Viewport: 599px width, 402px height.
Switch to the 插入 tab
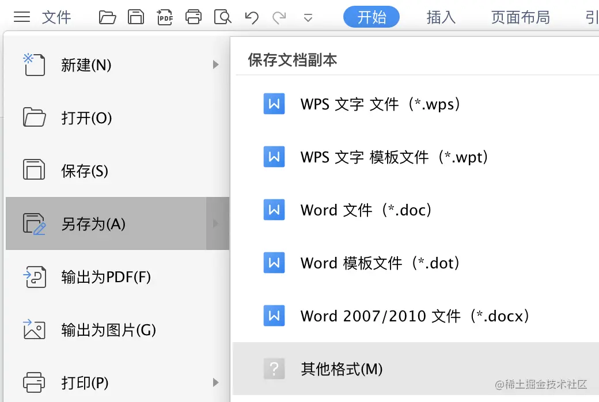tap(441, 17)
